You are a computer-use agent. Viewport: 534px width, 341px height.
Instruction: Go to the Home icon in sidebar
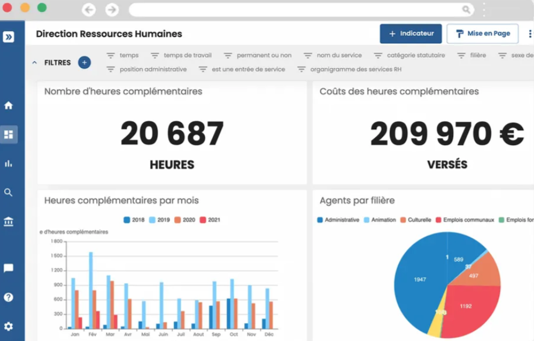(8, 105)
